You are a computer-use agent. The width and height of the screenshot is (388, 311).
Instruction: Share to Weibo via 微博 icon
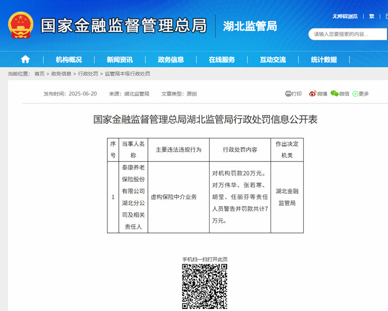(x=318, y=94)
